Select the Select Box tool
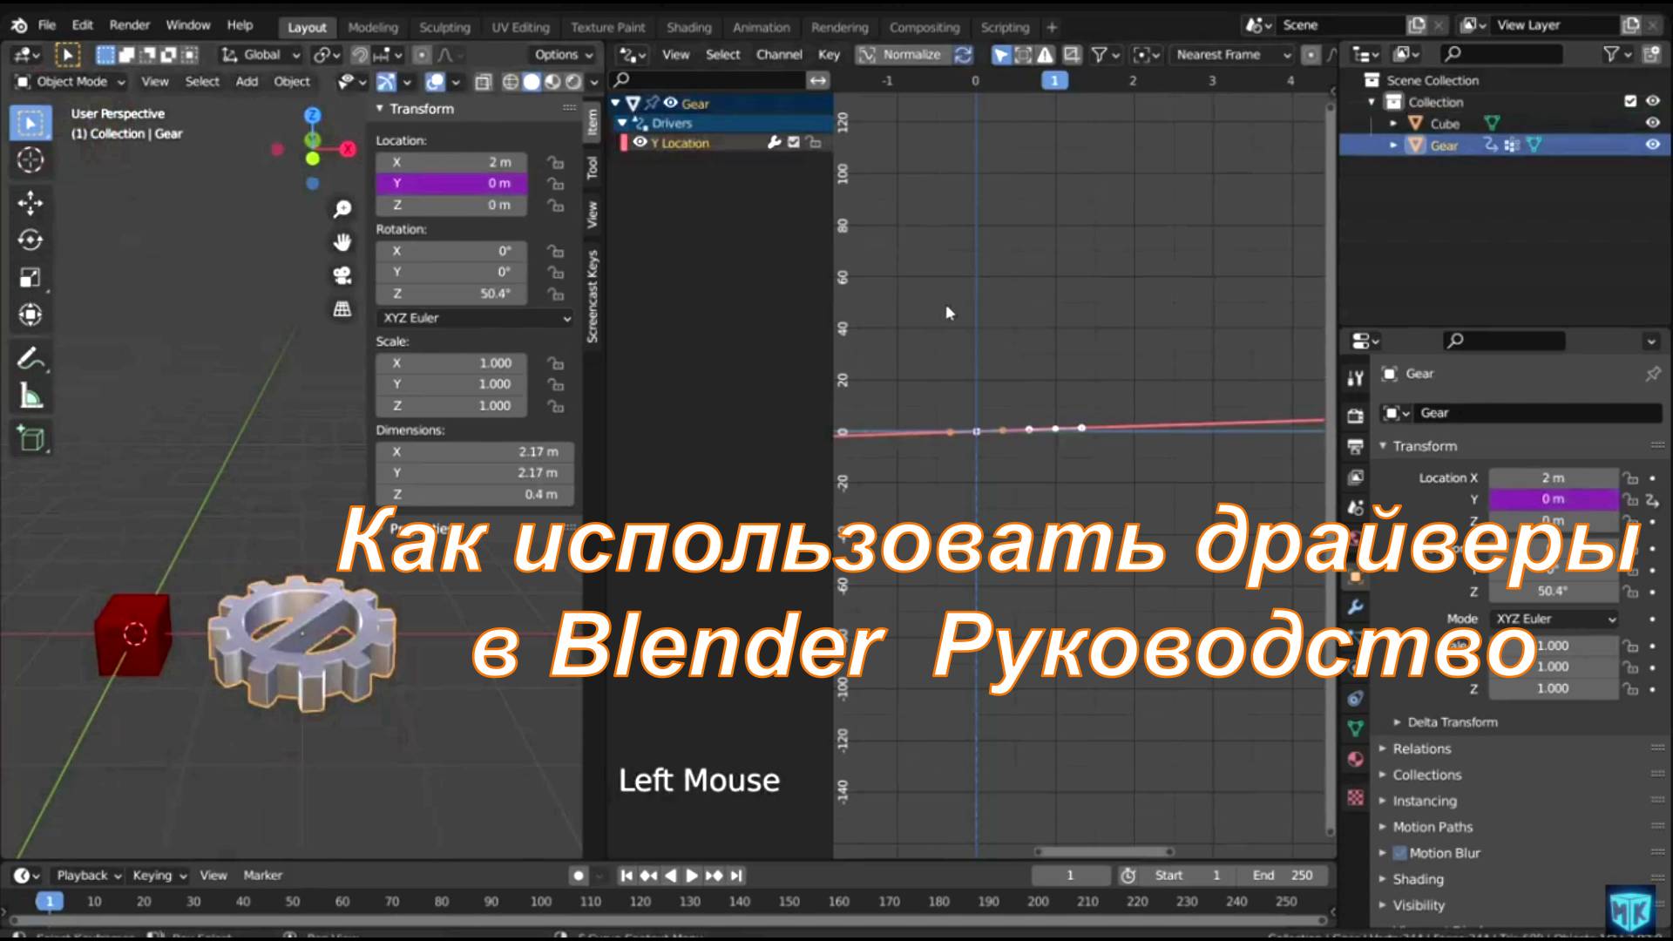Screen dimensions: 1673x941 (x=30, y=124)
